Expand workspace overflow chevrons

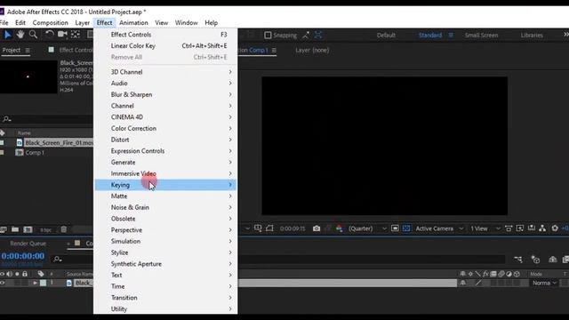(565, 35)
